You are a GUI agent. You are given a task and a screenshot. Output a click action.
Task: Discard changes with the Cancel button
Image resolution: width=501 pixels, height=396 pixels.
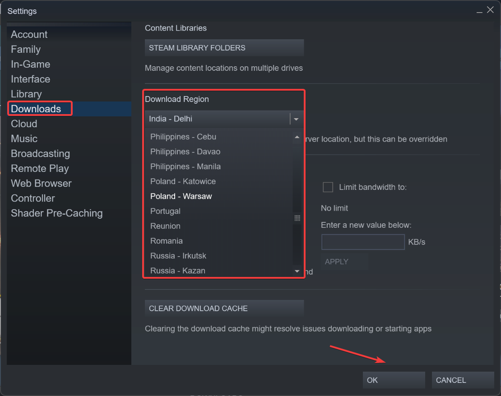(x=463, y=380)
